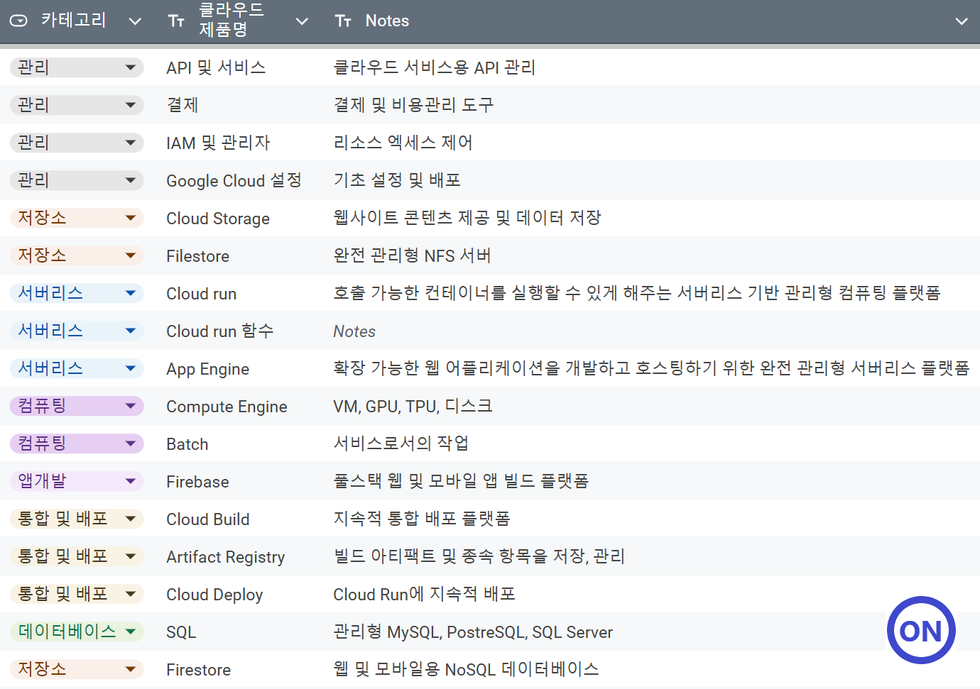Select the 클라우드 제품명 column header
Screen dimensions: 980x689
click(x=232, y=20)
